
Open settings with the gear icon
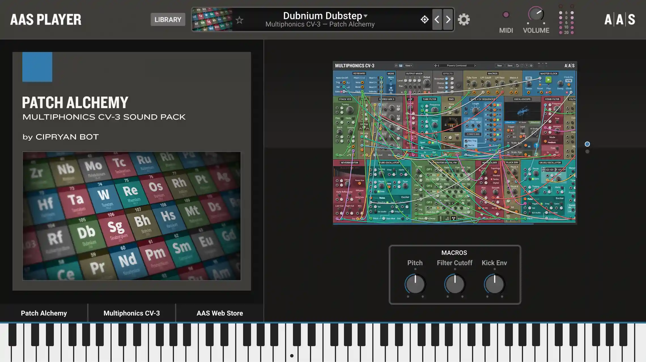pyautogui.click(x=464, y=20)
